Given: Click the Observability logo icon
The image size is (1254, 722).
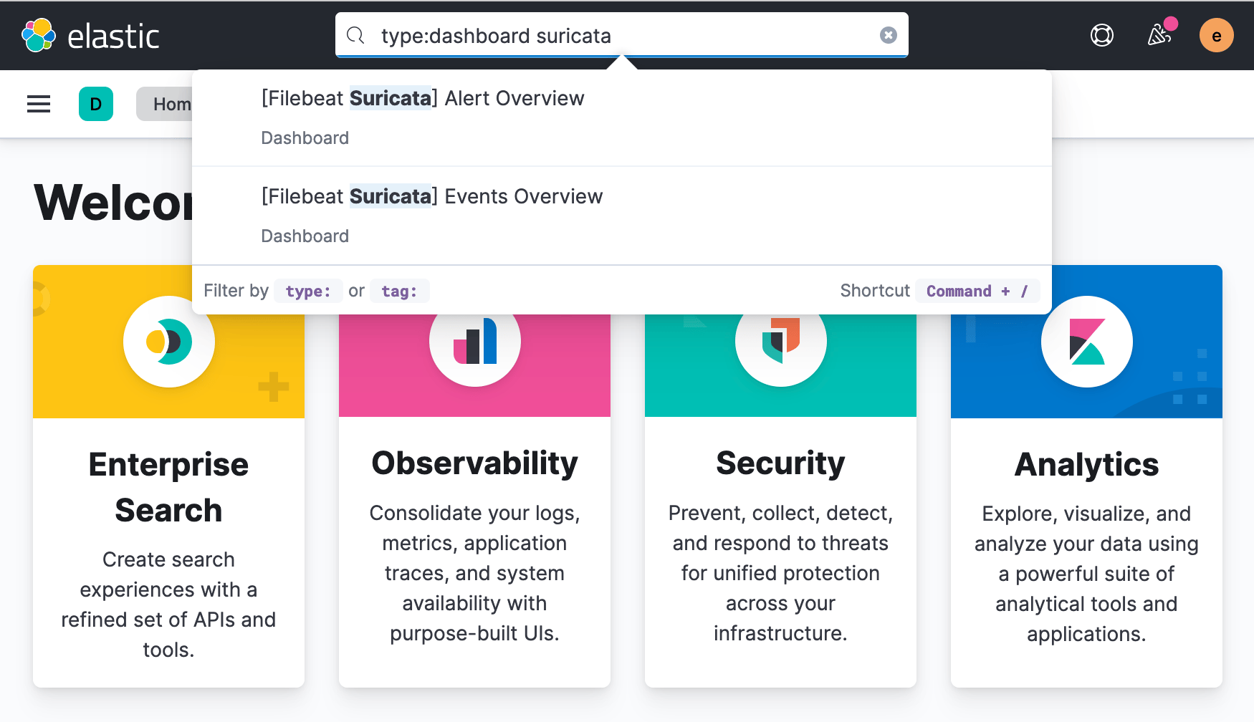Looking at the screenshot, I should [x=475, y=342].
